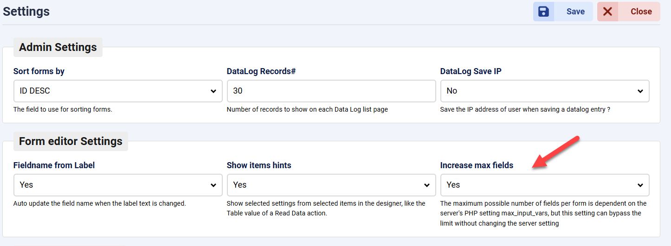Click the Admin Settings section heading
The height and width of the screenshot is (246, 671).
pyautogui.click(x=58, y=47)
